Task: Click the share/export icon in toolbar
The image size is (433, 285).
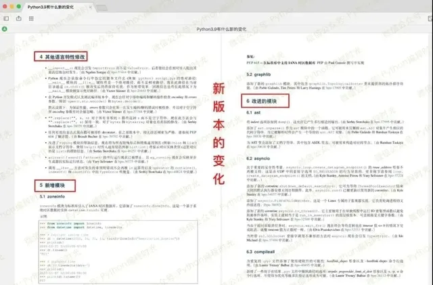Action: click(x=19, y=18)
